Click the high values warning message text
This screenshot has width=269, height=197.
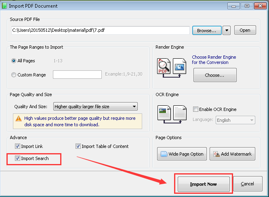[80, 121]
